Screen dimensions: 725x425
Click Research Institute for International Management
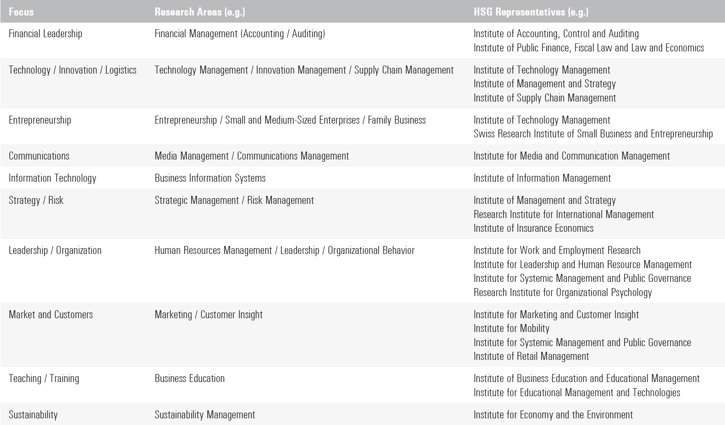563,214
